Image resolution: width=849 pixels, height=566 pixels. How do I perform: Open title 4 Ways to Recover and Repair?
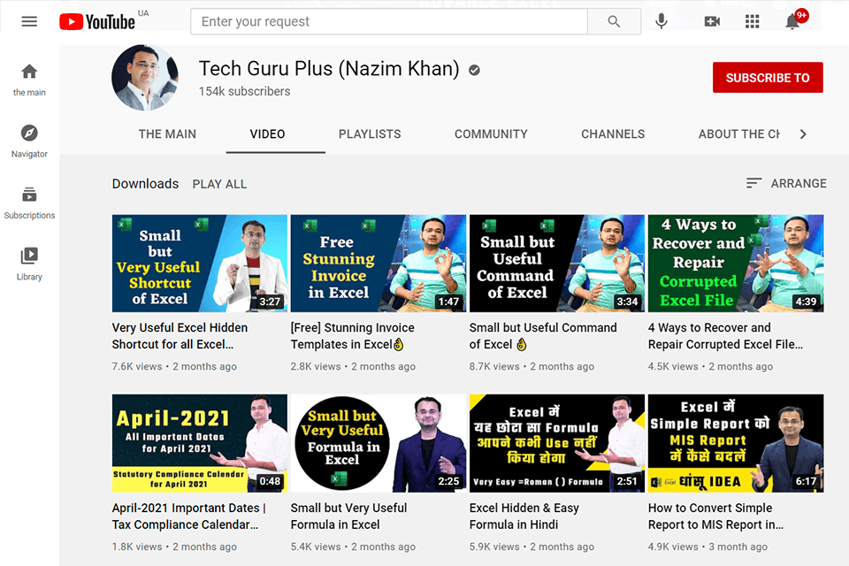pyautogui.click(x=725, y=336)
